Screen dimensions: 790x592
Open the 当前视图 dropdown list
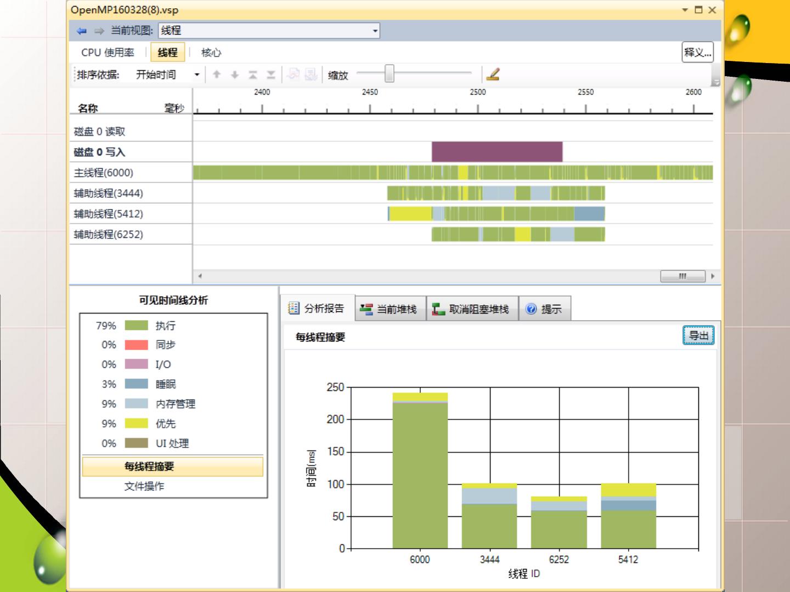click(x=375, y=31)
